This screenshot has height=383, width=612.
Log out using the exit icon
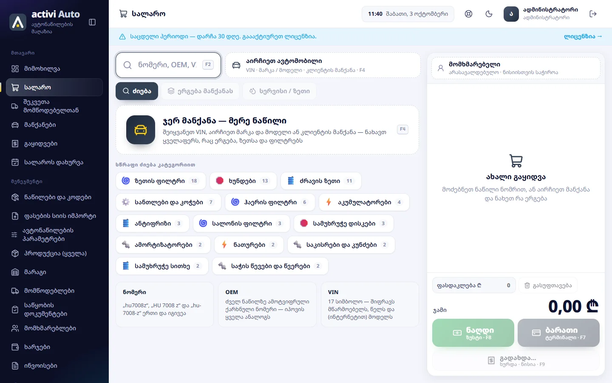[593, 14]
